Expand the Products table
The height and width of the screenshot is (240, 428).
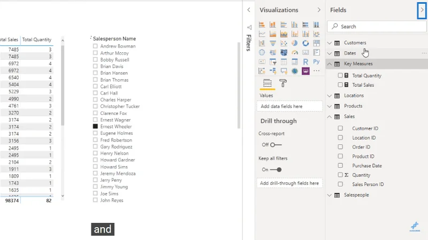click(330, 106)
